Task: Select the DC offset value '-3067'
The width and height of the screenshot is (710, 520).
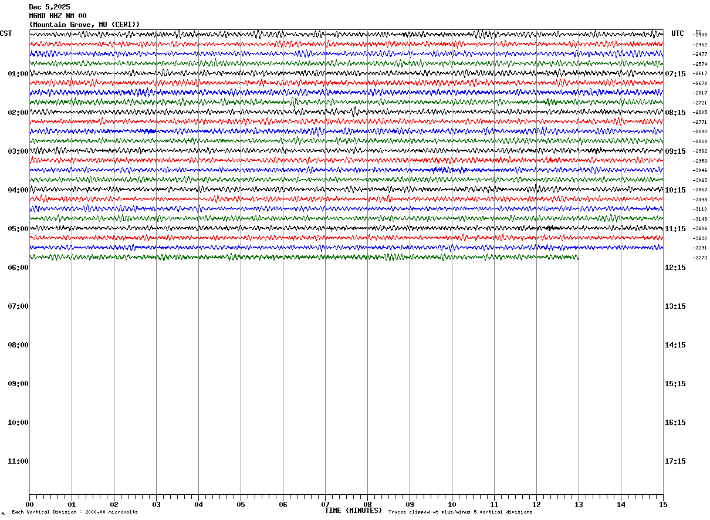Action: [x=700, y=190]
